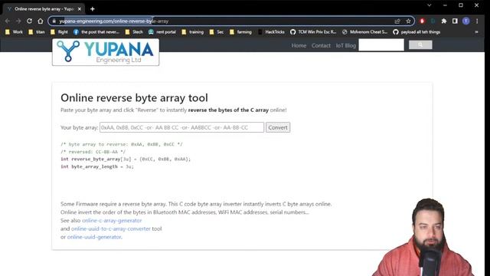Minimize the browser window
This screenshot has width=490, height=276.
(445, 5)
